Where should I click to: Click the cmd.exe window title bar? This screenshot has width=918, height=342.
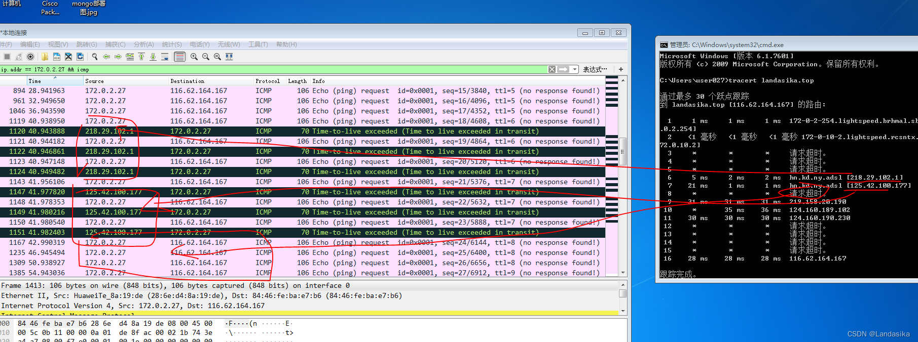pyautogui.click(x=786, y=45)
